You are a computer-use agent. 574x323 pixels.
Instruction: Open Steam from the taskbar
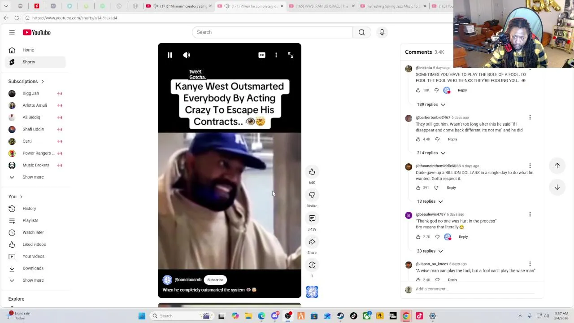pyautogui.click(x=340, y=316)
